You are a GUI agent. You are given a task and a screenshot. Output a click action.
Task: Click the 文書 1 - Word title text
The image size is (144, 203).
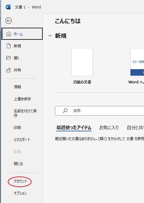pos(28,7)
